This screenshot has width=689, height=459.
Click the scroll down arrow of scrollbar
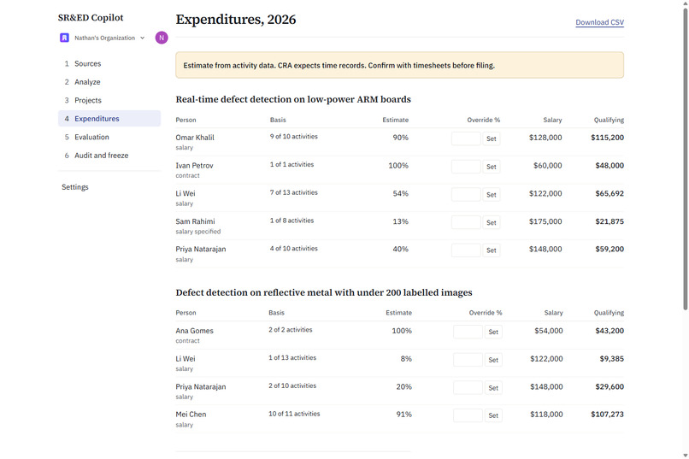(x=685, y=455)
